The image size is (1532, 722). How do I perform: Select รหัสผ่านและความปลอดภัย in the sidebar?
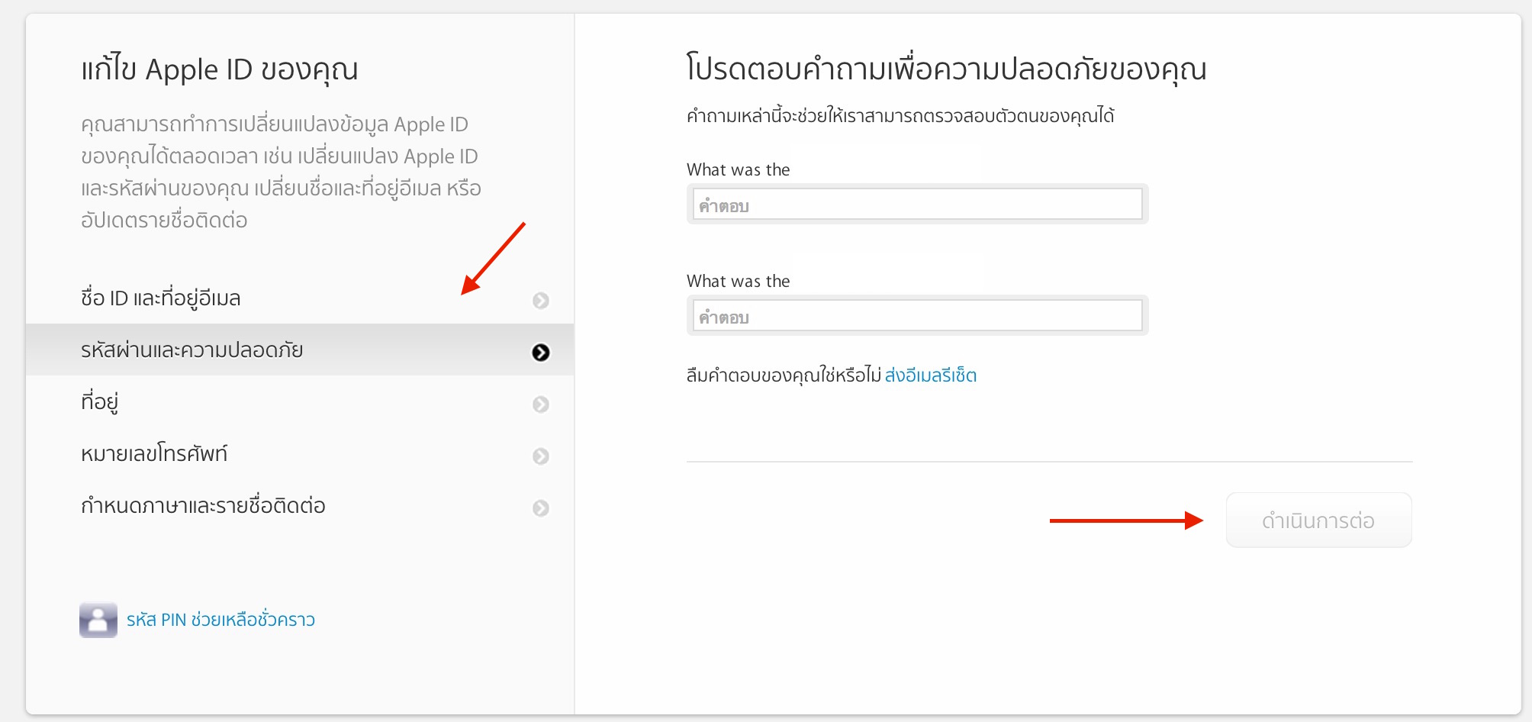pos(192,350)
